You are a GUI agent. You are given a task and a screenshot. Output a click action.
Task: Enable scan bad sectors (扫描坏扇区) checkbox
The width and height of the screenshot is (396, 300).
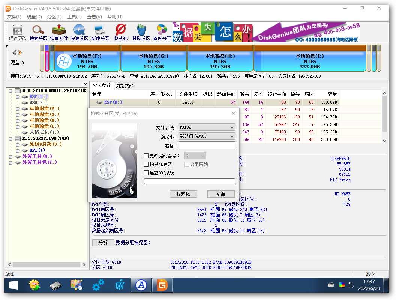146,164
